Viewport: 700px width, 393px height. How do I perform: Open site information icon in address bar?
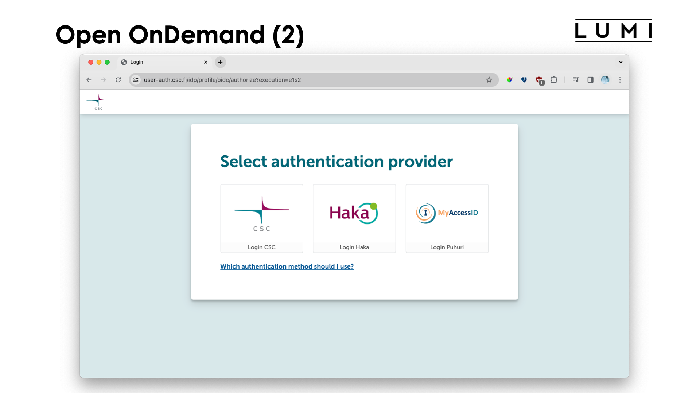136,80
